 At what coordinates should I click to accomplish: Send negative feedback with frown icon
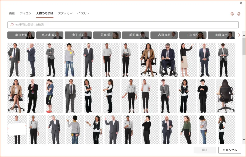[239, 14]
